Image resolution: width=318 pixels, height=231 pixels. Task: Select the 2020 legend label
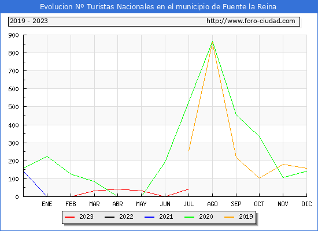coord(206,217)
